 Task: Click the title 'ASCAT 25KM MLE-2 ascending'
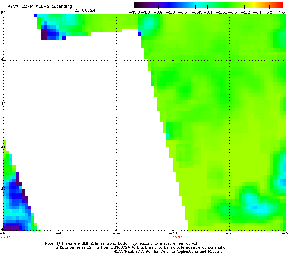(40, 7)
